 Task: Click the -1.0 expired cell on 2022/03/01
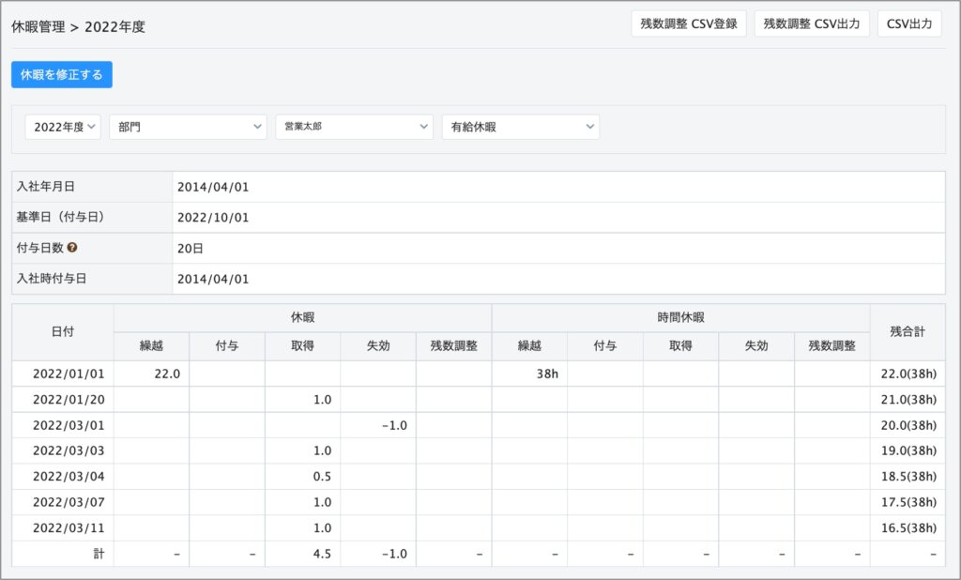click(392, 425)
